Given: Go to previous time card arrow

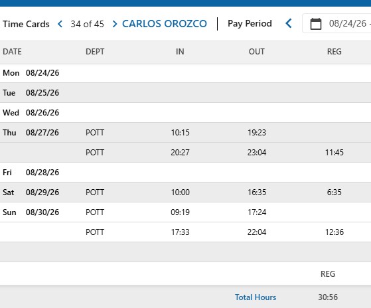Looking at the screenshot, I should coord(60,24).
